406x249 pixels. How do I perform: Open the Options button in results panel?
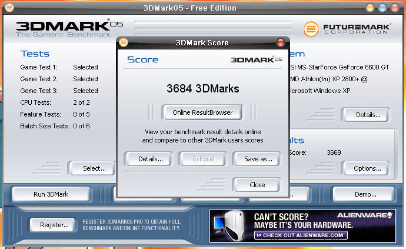(x=365, y=168)
